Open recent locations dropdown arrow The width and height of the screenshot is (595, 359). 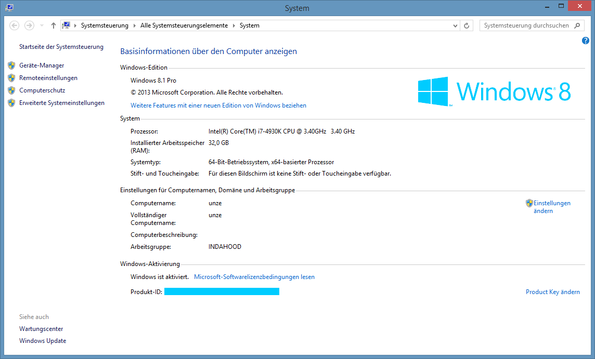coord(42,25)
